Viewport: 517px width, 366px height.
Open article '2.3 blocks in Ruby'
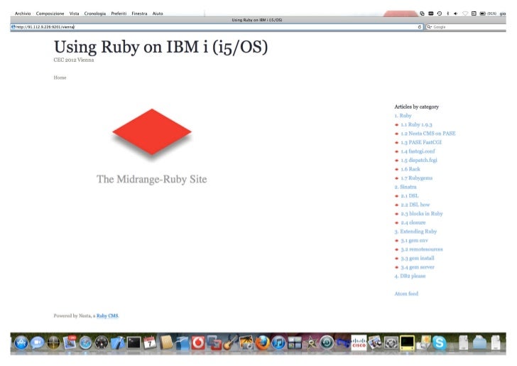pos(422,213)
